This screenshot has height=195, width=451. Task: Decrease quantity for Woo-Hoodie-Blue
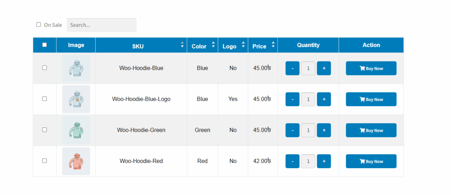(292, 68)
